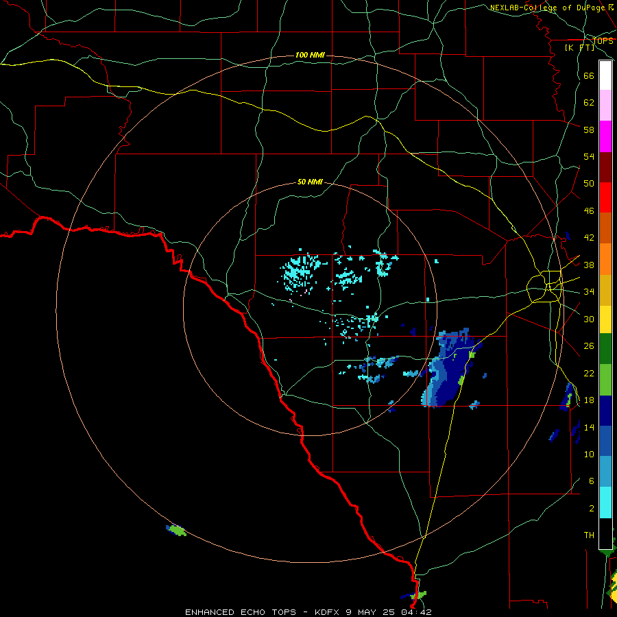Click the navy 22 kft legend swatch
617x617 pixels.
click(605, 411)
